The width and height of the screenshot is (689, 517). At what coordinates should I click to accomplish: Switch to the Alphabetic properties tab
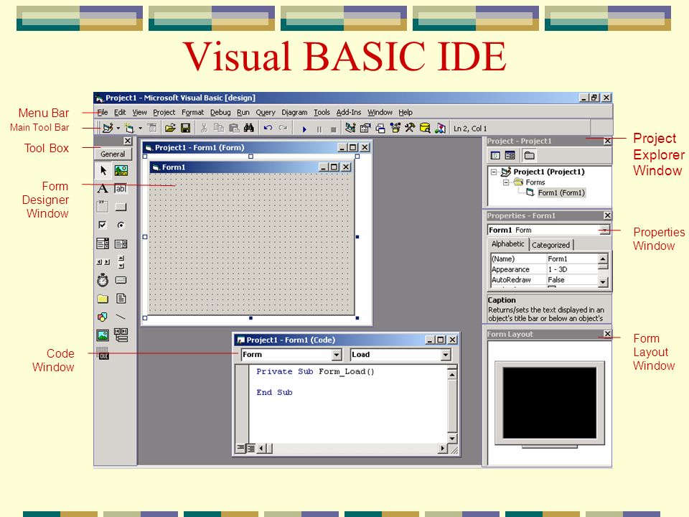click(508, 244)
